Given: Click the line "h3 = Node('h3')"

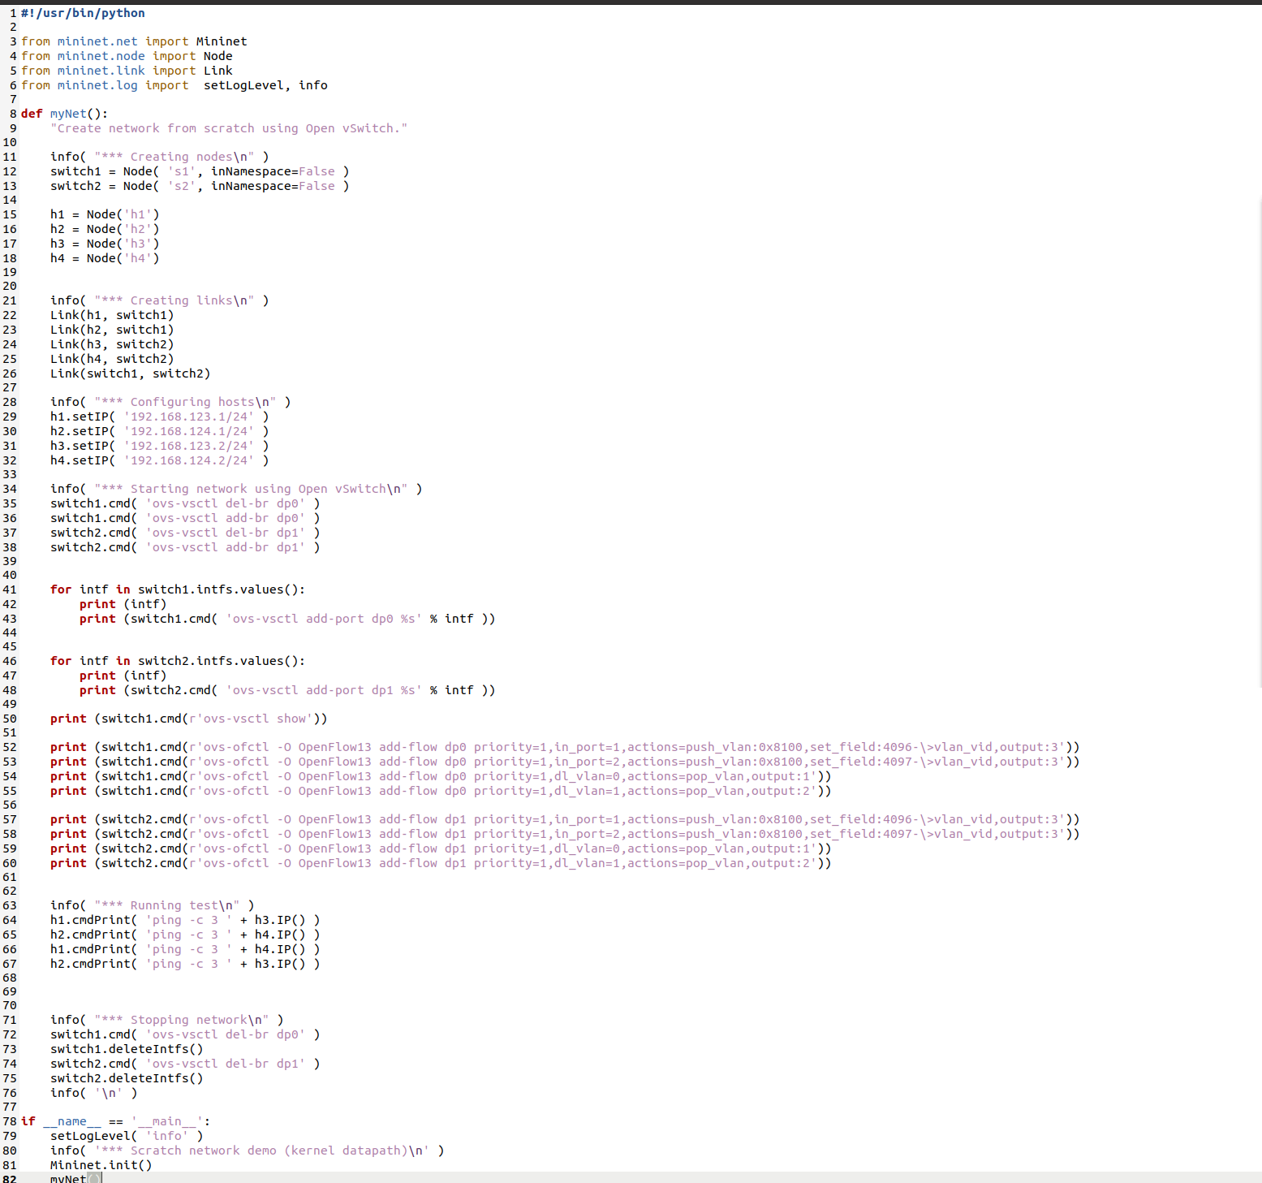Looking at the screenshot, I should click(105, 244).
